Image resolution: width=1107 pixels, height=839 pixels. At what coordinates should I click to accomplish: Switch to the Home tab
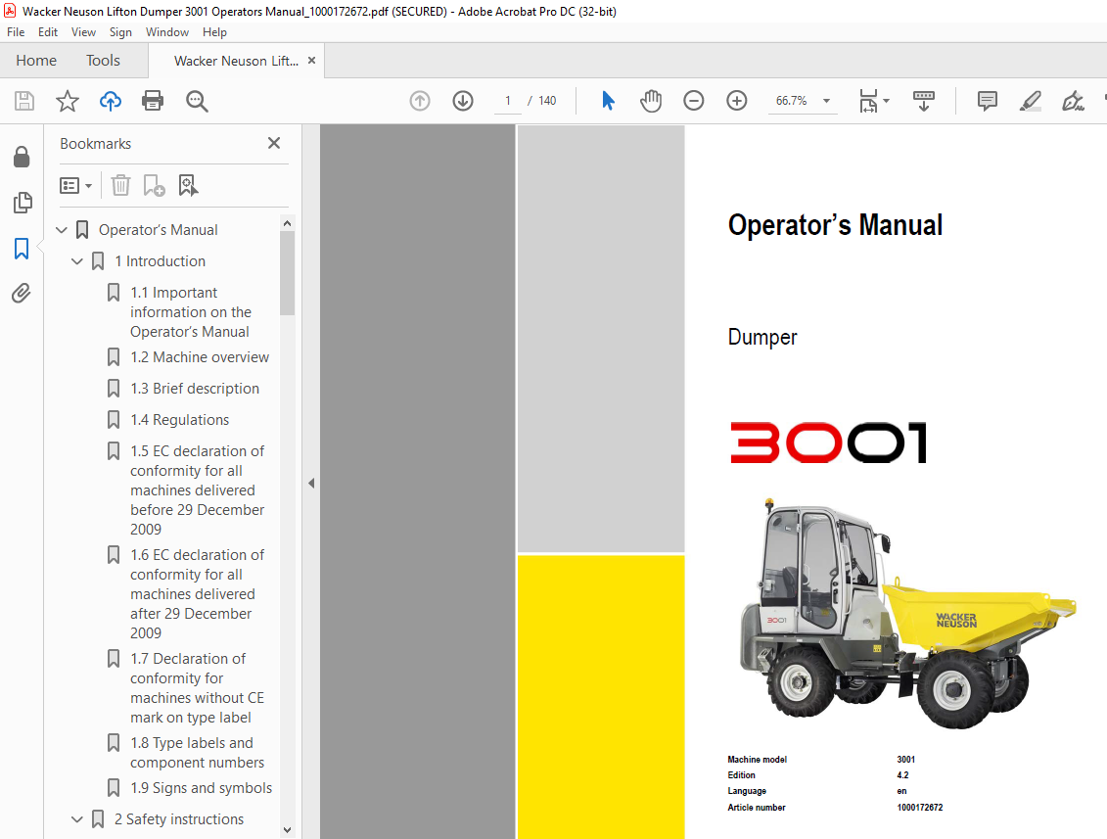36,61
